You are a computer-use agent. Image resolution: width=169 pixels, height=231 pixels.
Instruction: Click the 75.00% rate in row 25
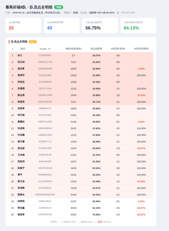pyautogui.click(x=96, y=214)
